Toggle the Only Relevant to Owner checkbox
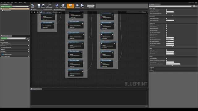The height and width of the screenshot is (111, 198). [166, 25]
